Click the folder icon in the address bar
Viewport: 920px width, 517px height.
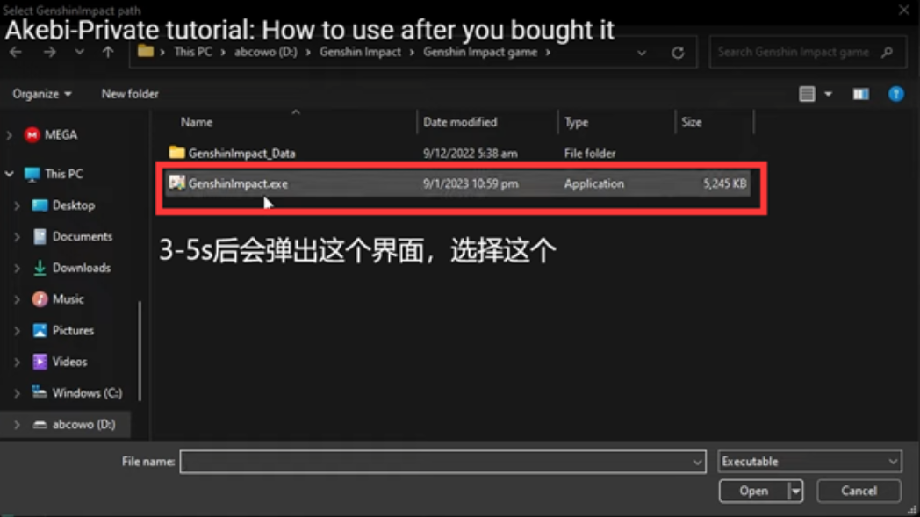coord(146,52)
